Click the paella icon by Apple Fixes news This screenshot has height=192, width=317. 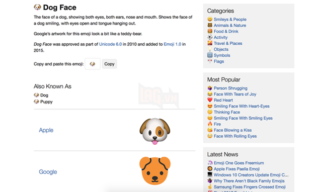210,169
